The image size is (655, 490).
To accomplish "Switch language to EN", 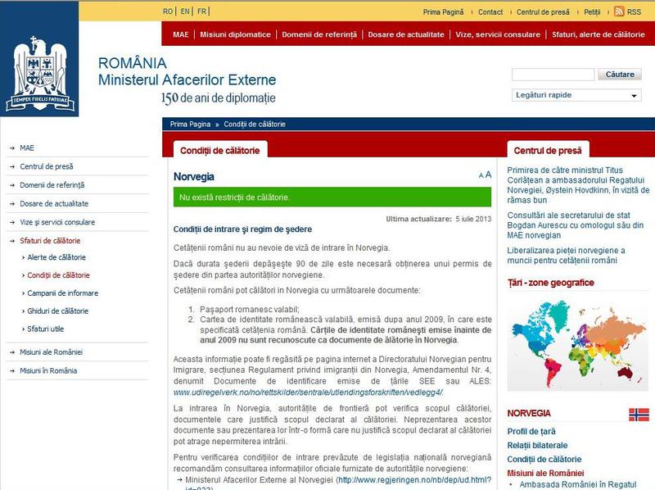I will pos(185,11).
